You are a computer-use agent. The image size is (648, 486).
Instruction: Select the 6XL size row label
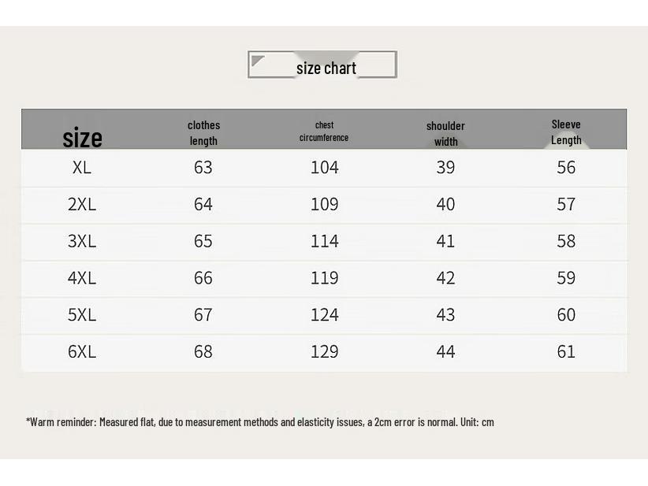click(x=82, y=351)
